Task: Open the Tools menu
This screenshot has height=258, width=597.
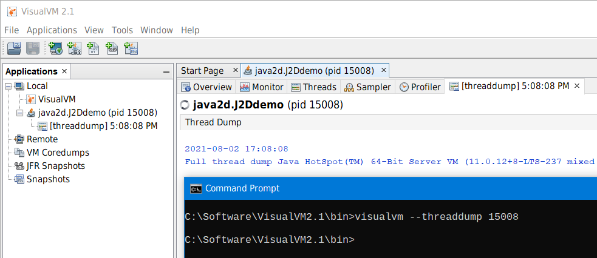Action: coord(122,30)
